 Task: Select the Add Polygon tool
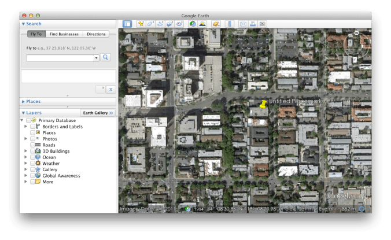tap(150, 24)
